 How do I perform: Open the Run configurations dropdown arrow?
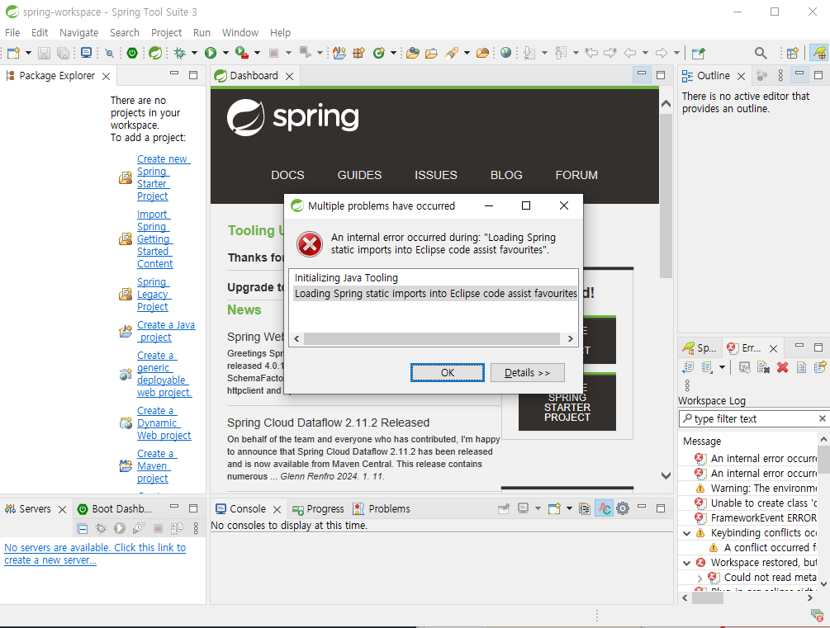tap(225, 53)
